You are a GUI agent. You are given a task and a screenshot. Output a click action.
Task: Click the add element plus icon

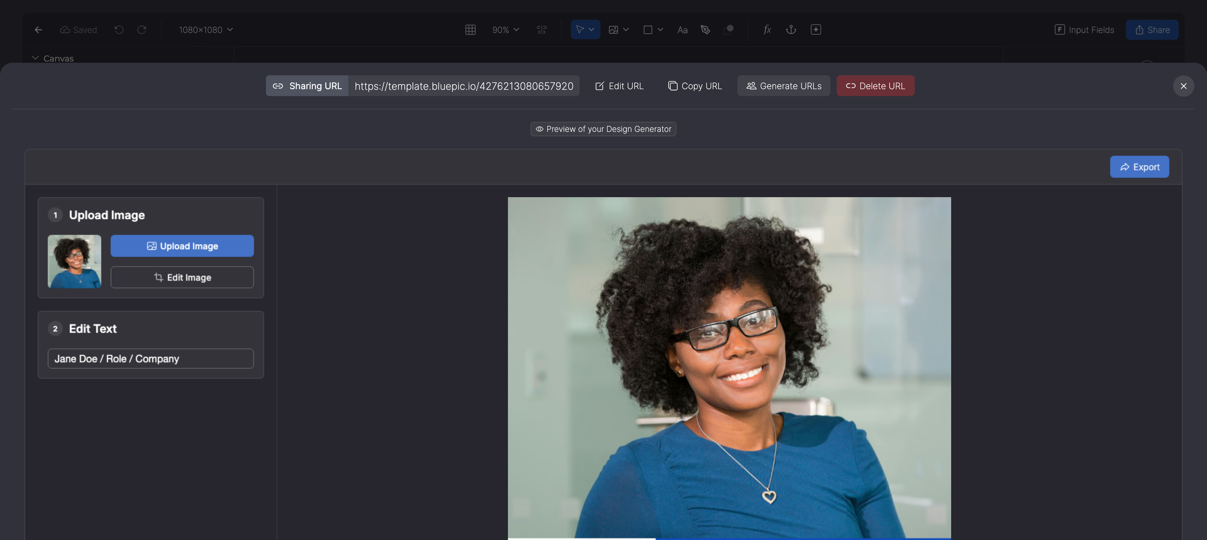(x=816, y=30)
